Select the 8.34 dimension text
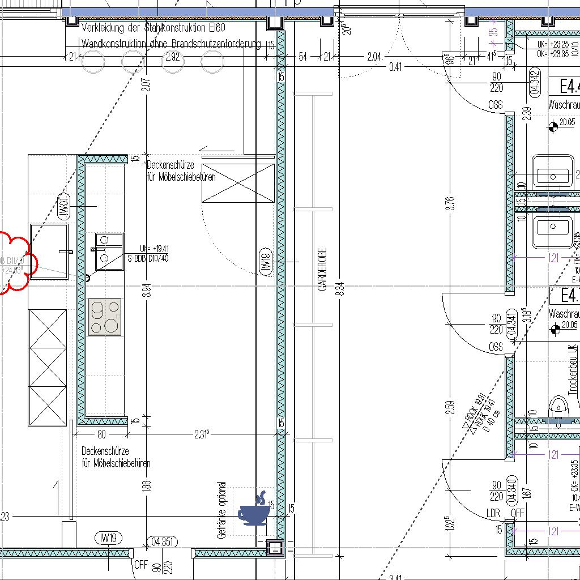 click(340, 288)
